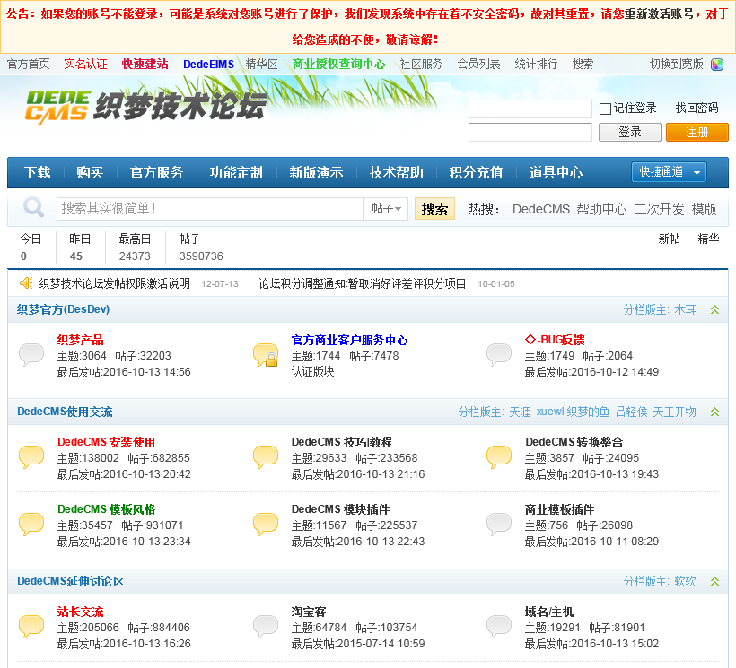The width and height of the screenshot is (736, 668).
Task: Click the locked 官方商业客户服务中心 forum icon
Action: click(266, 355)
